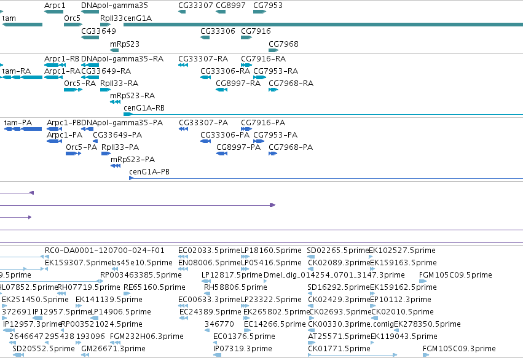Select the Arpc1 gene label
The height and width of the screenshot is (358, 523).
click(x=55, y=6)
